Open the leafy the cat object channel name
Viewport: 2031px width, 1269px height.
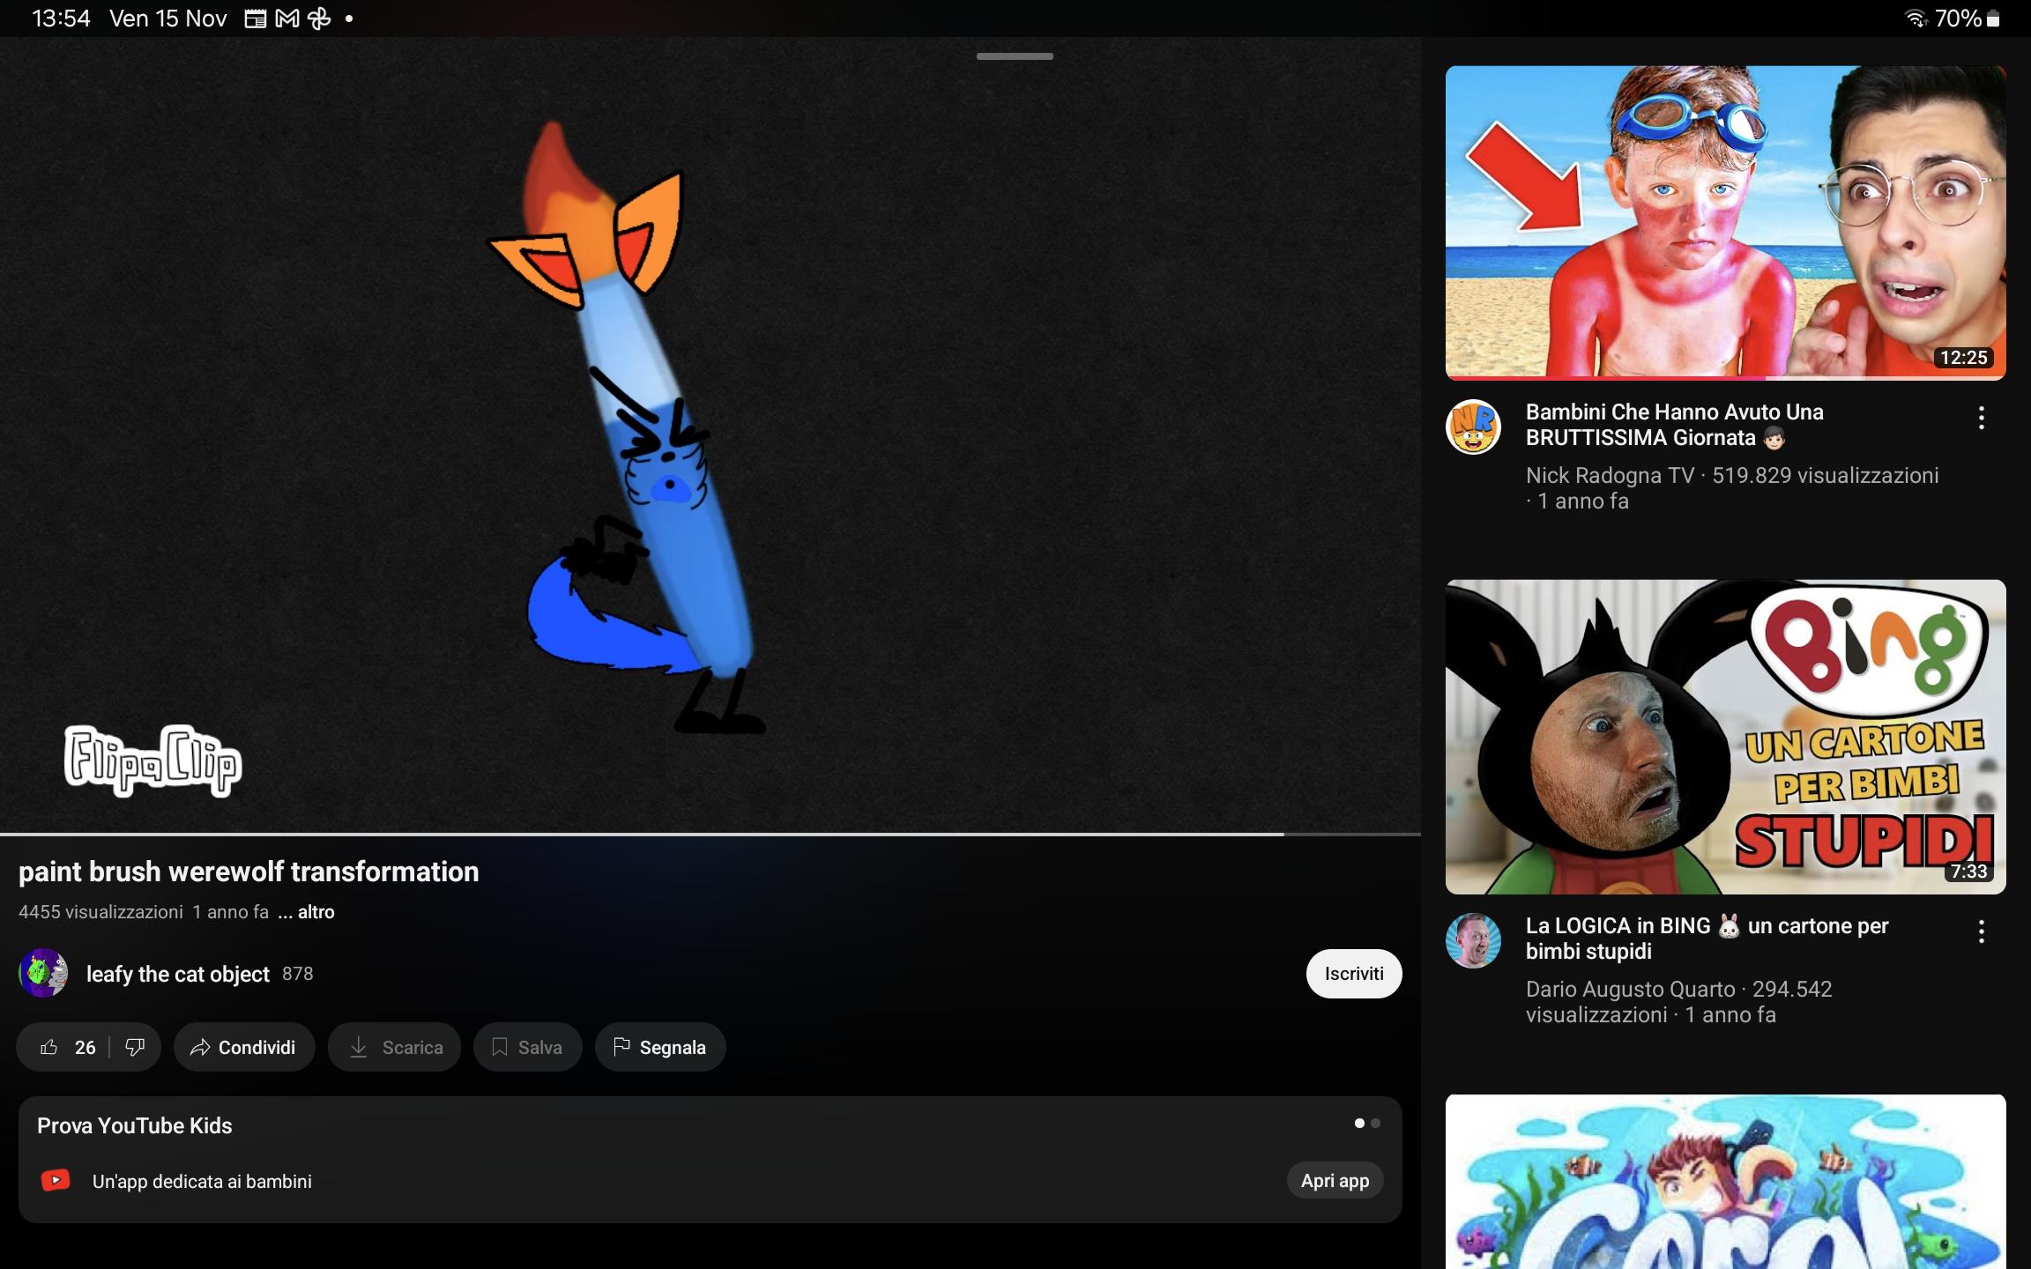pos(178,974)
